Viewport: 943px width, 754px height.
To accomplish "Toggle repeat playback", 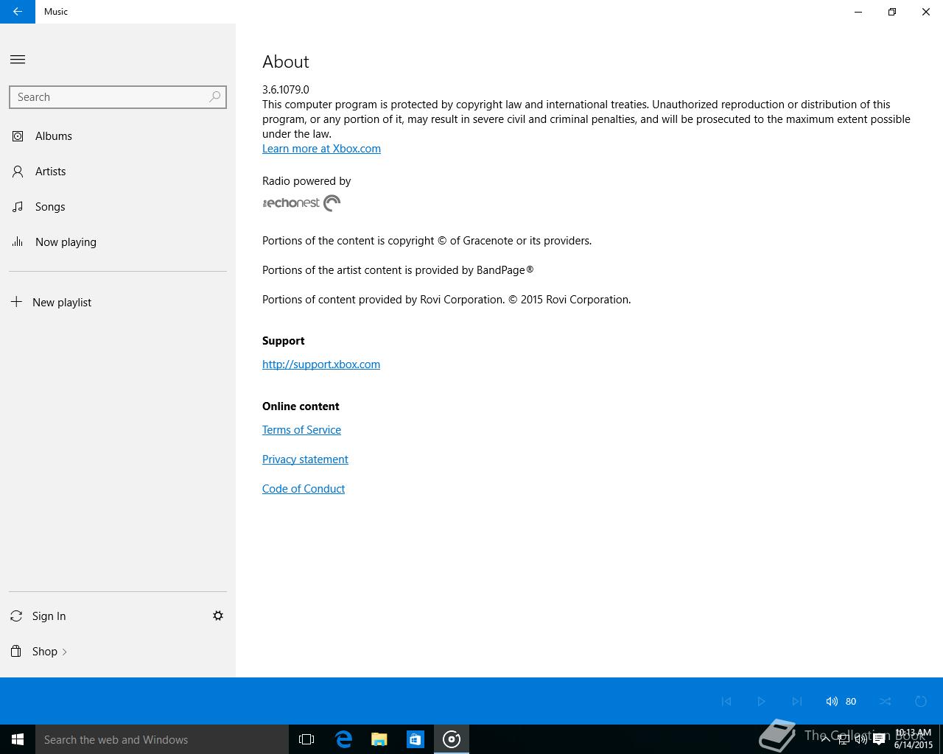I will click(x=921, y=701).
